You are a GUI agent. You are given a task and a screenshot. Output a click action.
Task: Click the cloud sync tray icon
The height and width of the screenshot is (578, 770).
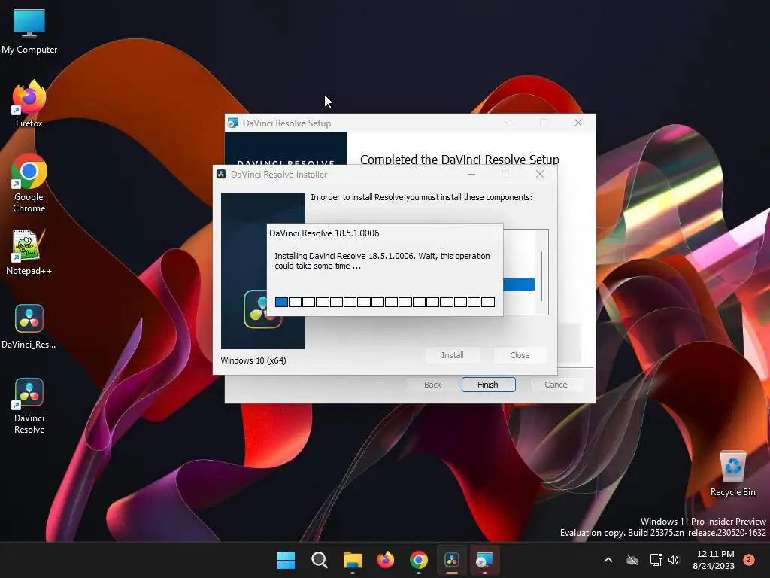[x=632, y=560]
